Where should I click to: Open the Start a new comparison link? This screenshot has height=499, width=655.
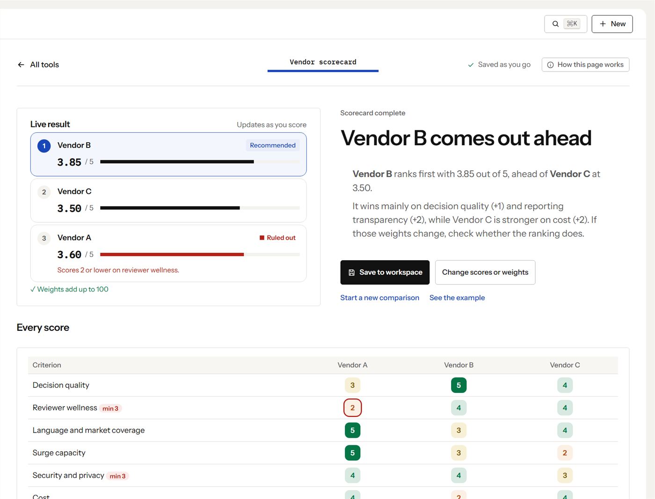click(380, 298)
